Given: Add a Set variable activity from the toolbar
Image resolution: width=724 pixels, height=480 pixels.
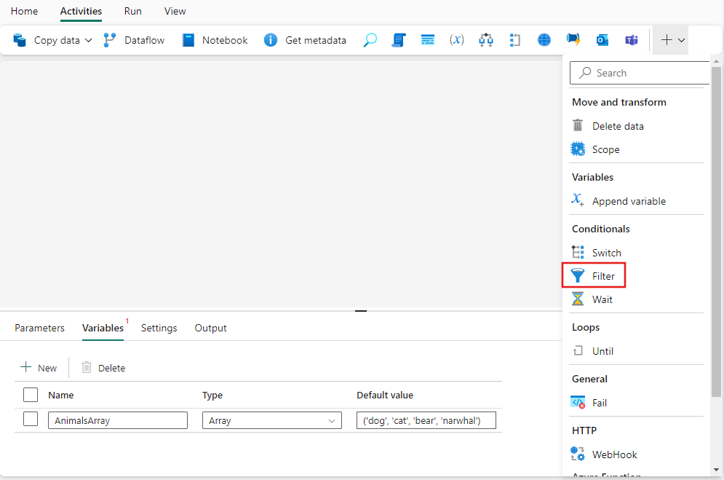Looking at the screenshot, I should (457, 40).
